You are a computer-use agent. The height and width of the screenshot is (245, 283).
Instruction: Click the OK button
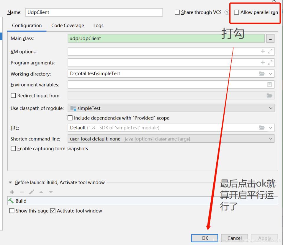tap(205, 238)
